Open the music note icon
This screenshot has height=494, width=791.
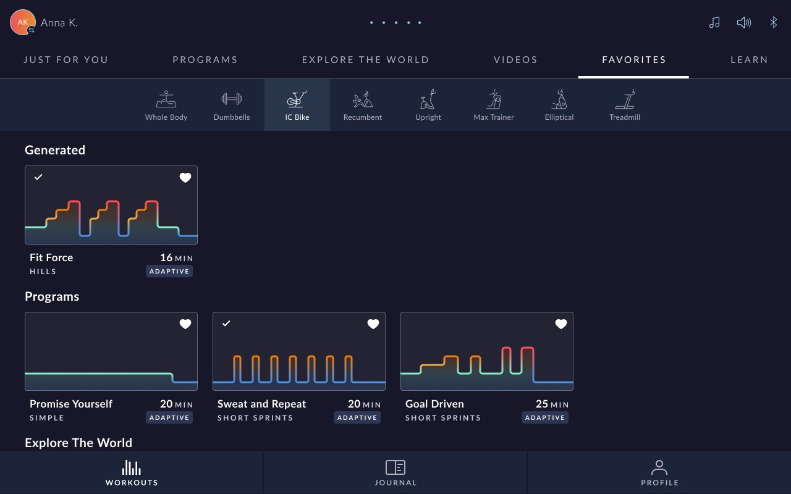[714, 23]
